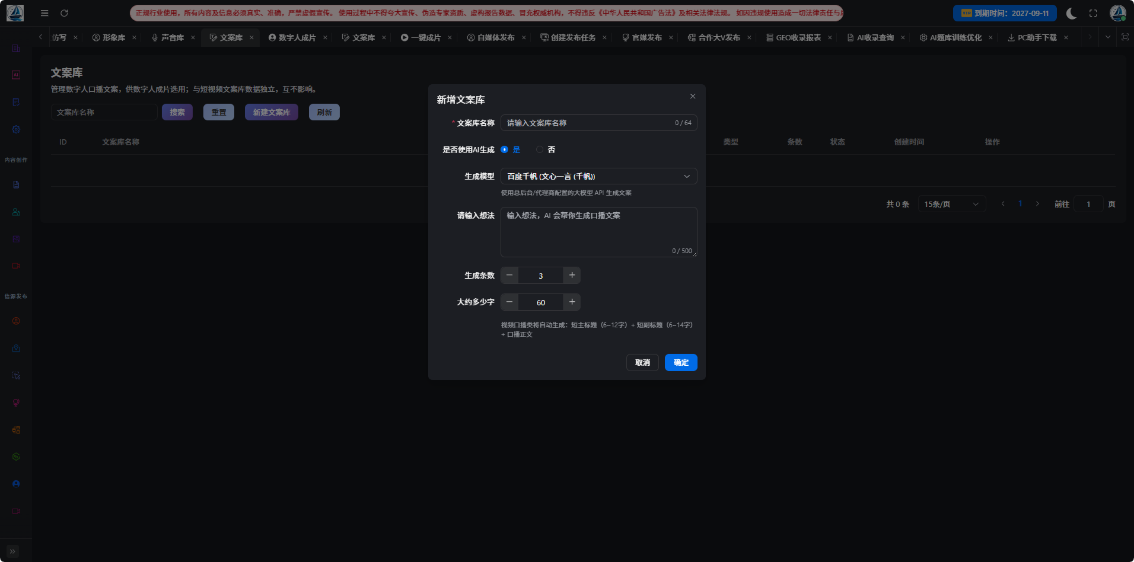Click the 前往 page number input
1134x562 pixels.
coord(1088,204)
